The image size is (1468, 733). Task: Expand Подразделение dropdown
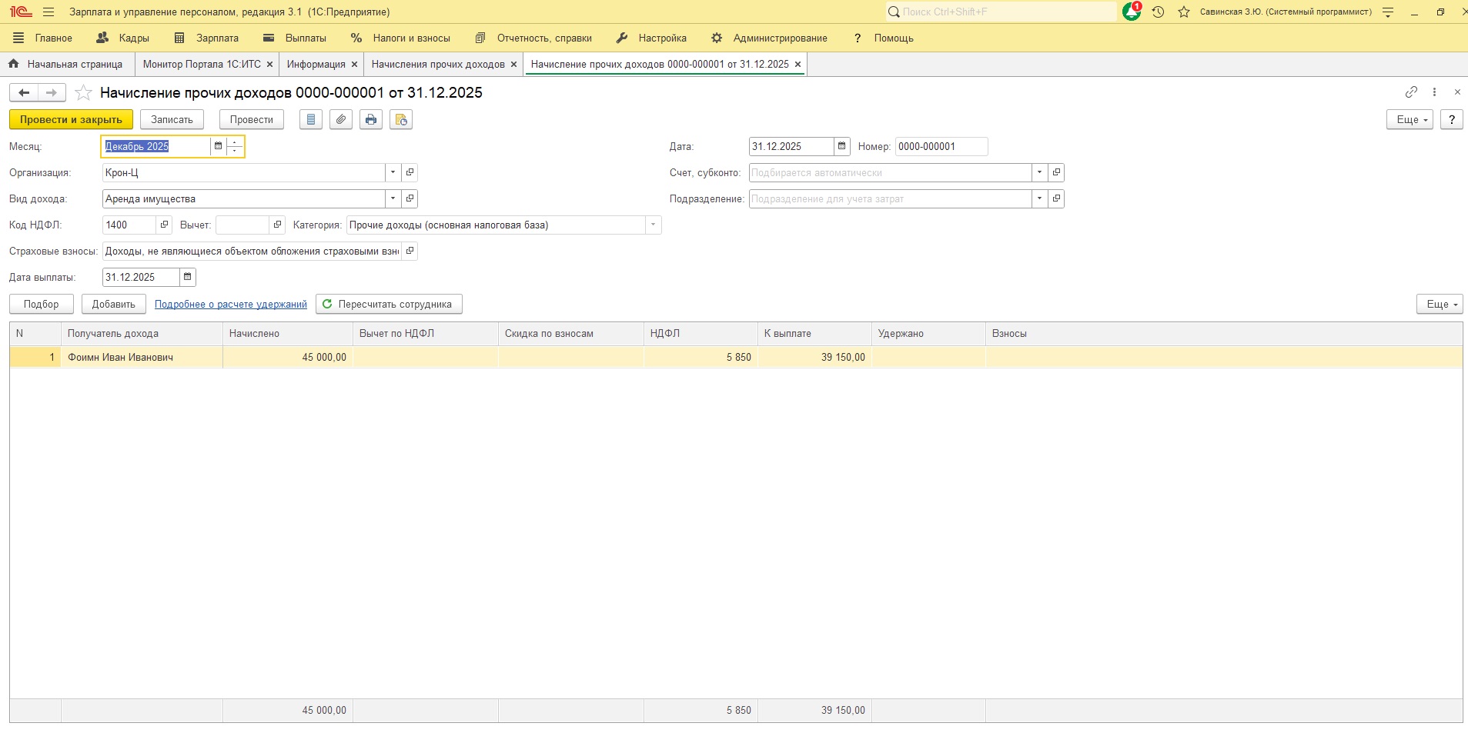pyautogui.click(x=1040, y=198)
